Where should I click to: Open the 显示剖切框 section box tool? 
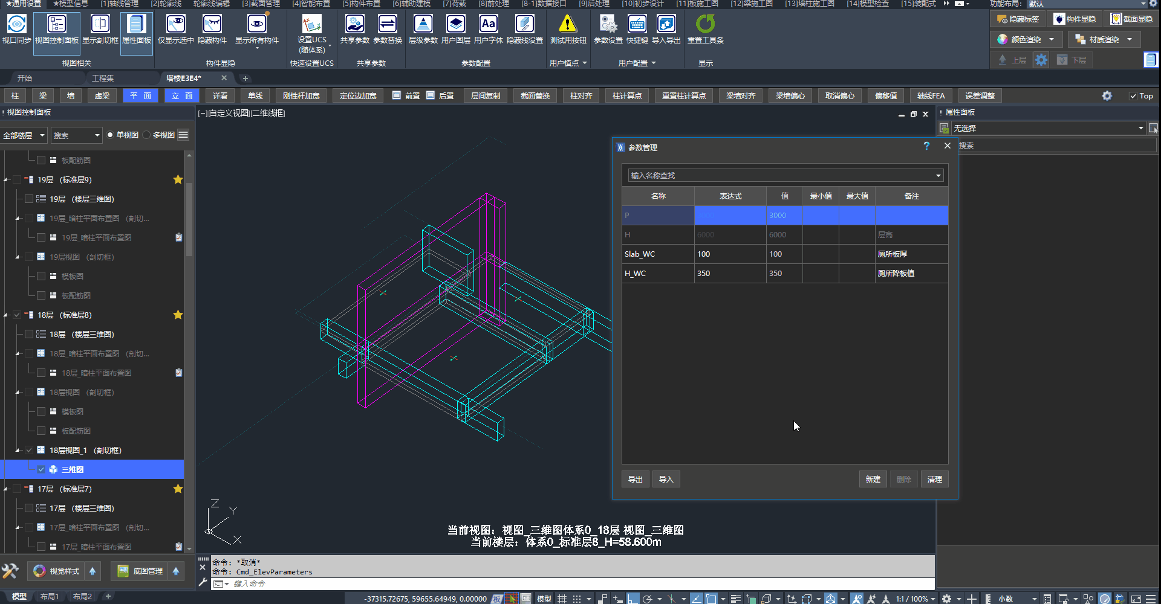point(100,25)
